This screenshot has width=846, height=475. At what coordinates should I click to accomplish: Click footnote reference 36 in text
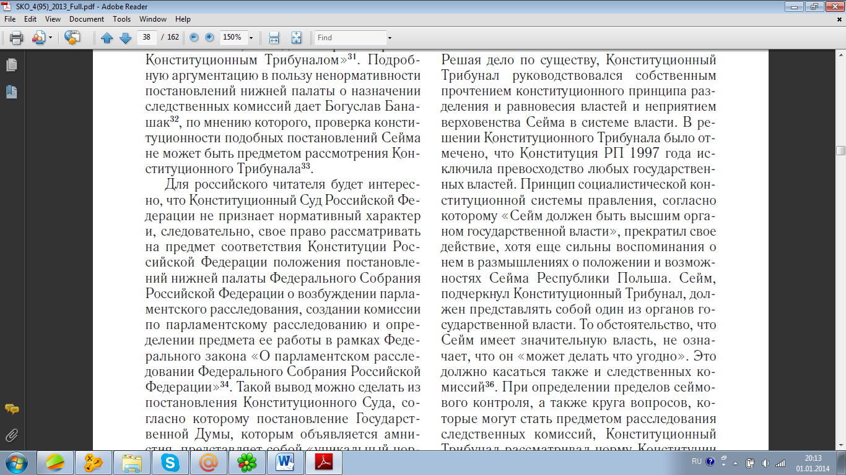pyautogui.click(x=489, y=385)
